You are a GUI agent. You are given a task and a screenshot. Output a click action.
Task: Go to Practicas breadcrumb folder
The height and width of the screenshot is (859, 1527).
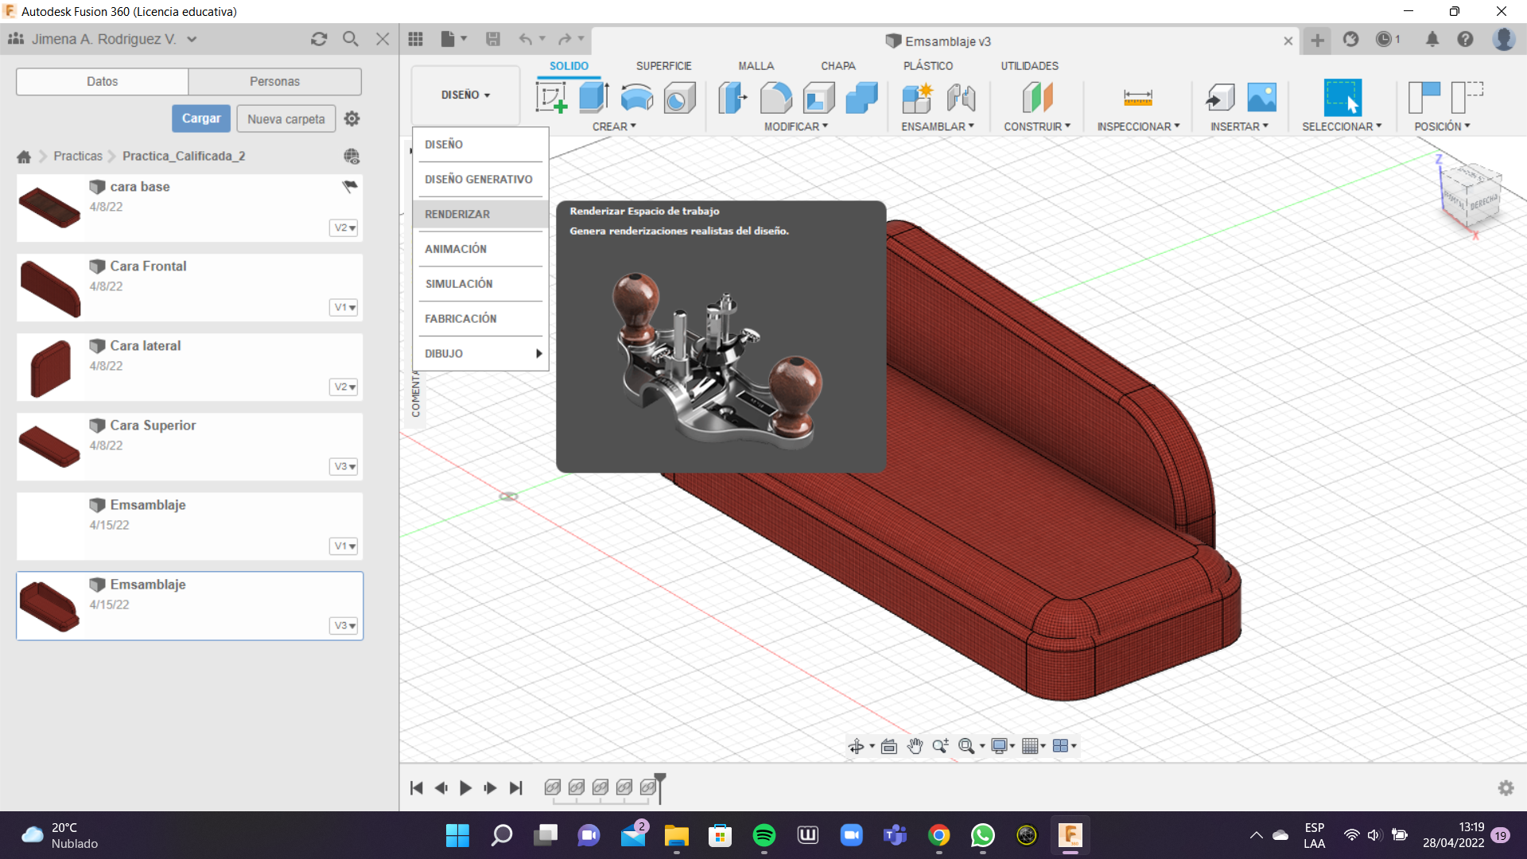coord(78,156)
